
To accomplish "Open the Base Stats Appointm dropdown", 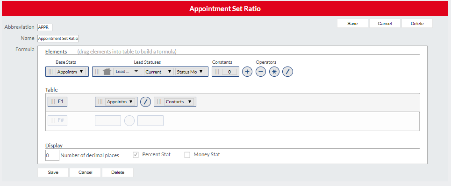I will point(71,72).
